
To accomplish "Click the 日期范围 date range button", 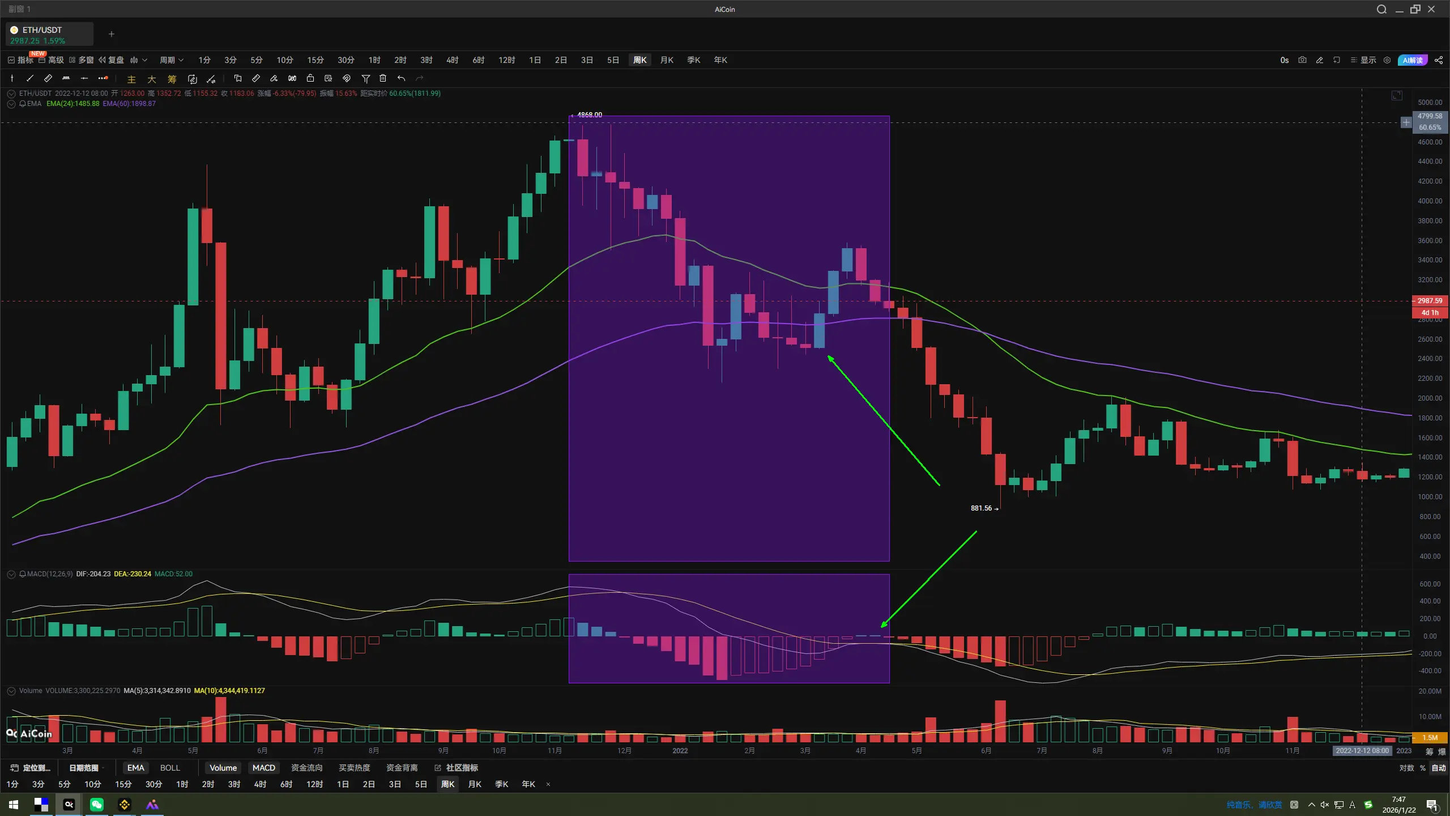I will pos(84,768).
